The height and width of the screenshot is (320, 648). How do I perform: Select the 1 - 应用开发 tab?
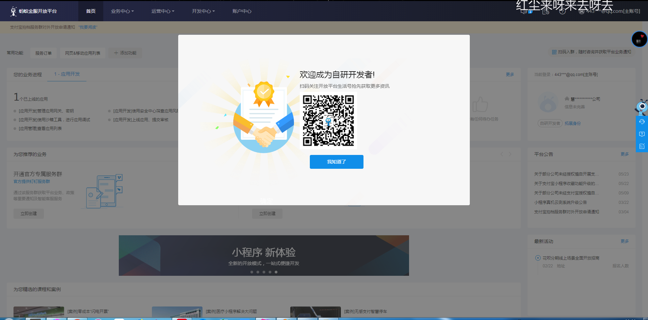click(x=67, y=74)
